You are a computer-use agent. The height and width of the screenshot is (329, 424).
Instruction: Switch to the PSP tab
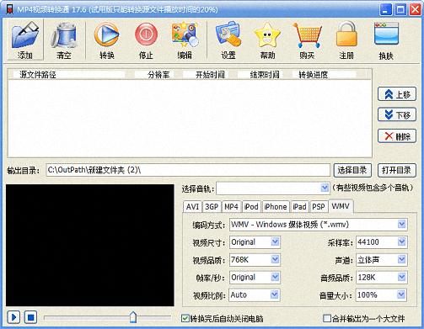point(319,207)
